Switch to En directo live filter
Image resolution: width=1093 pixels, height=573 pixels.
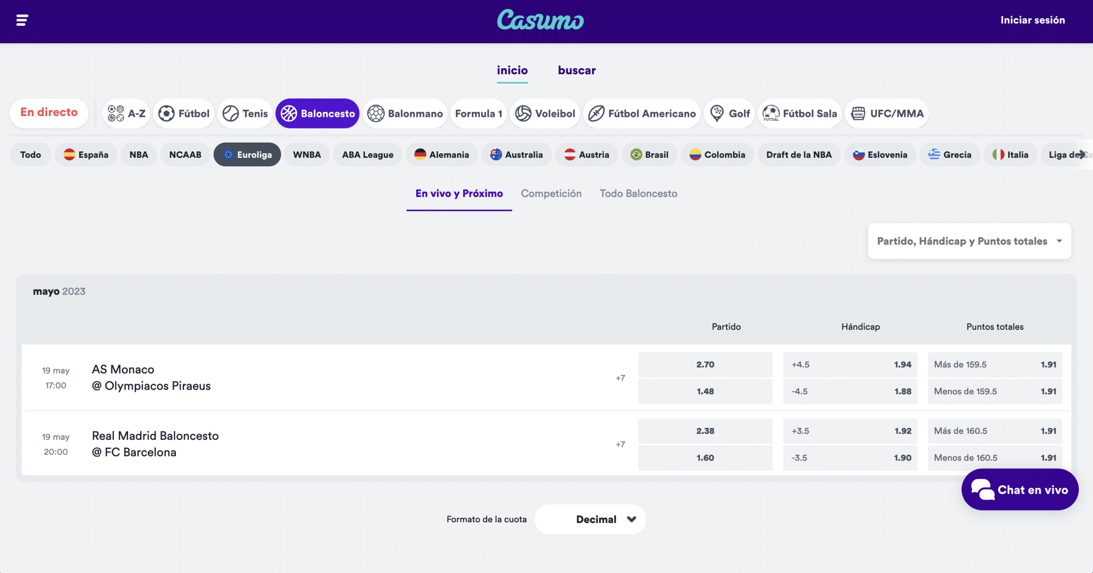tap(48, 113)
